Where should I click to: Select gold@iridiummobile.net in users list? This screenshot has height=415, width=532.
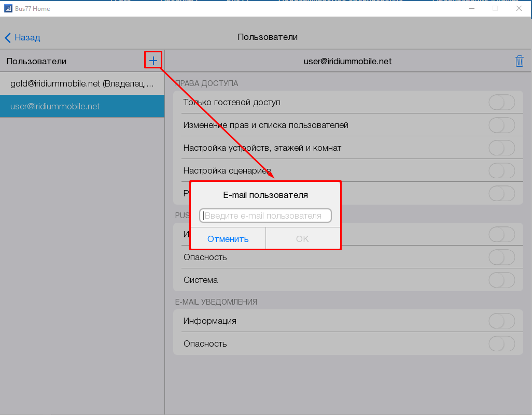click(x=82, y=83)
